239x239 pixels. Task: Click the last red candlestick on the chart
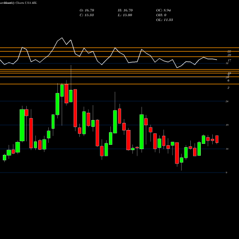217,139
